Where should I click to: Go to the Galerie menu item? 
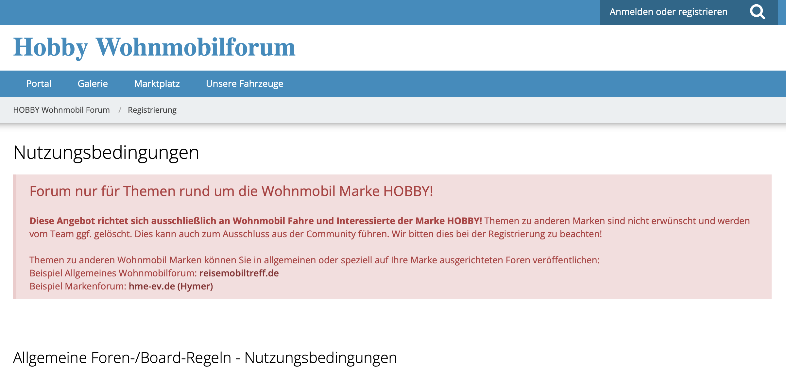(x=93, y=84)
